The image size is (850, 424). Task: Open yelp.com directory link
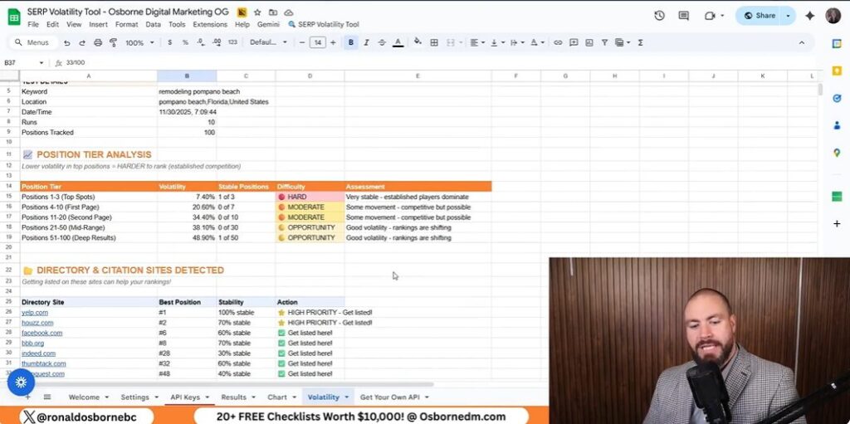[35, 312]
